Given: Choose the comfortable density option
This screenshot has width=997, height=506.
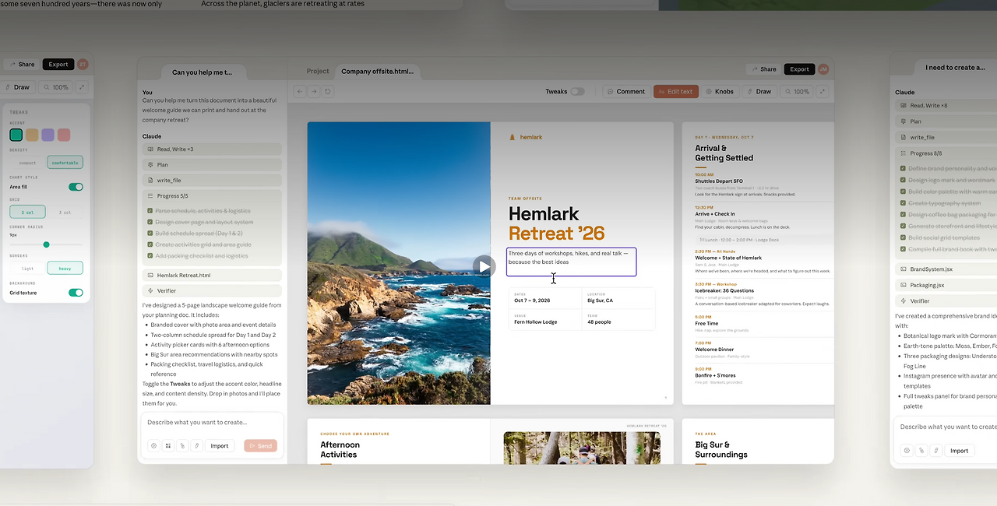Looking at the screenshot, I should [65, 163].
